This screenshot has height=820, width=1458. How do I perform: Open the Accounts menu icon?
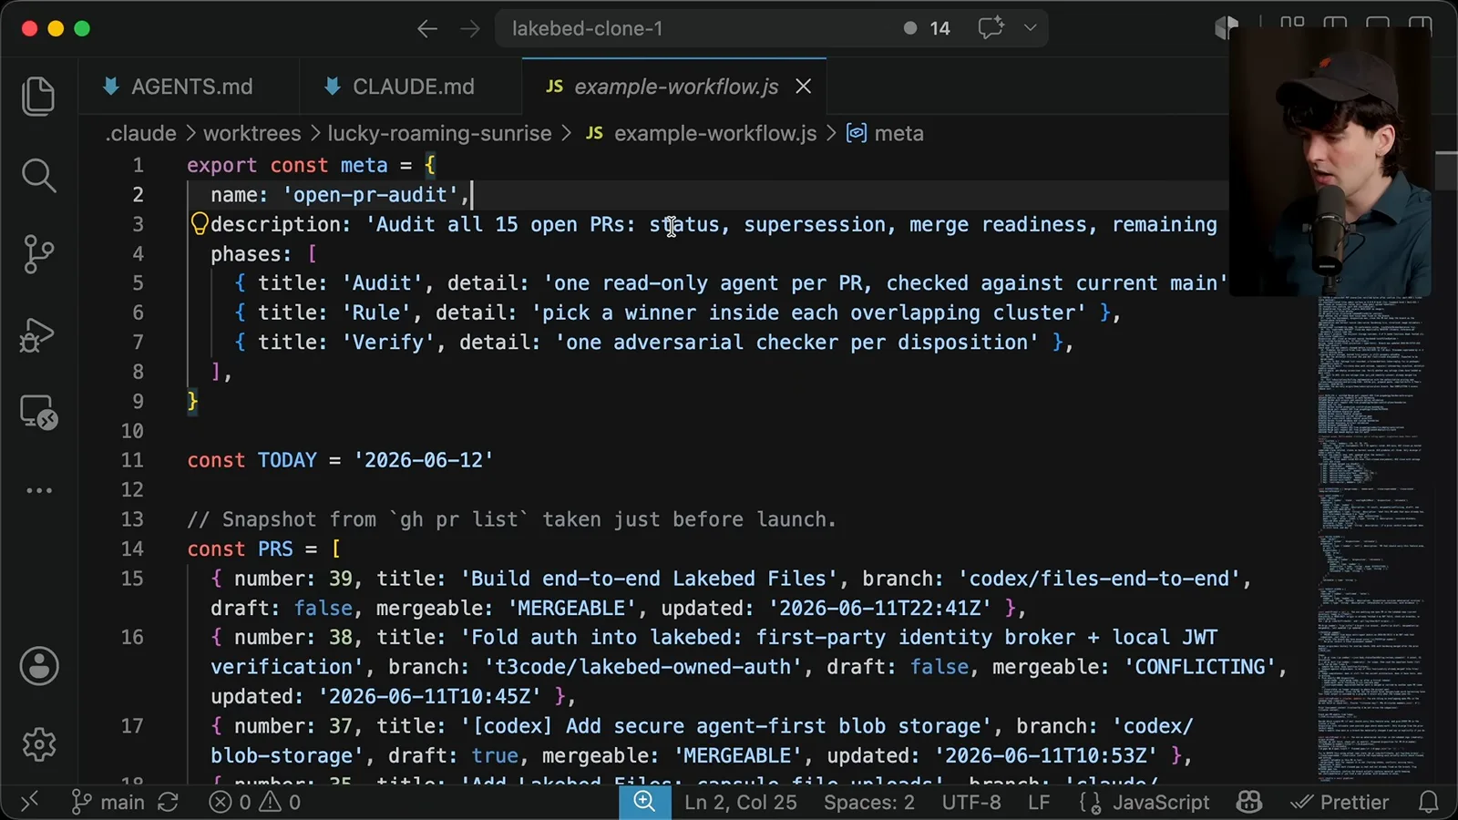pos(39,666)
